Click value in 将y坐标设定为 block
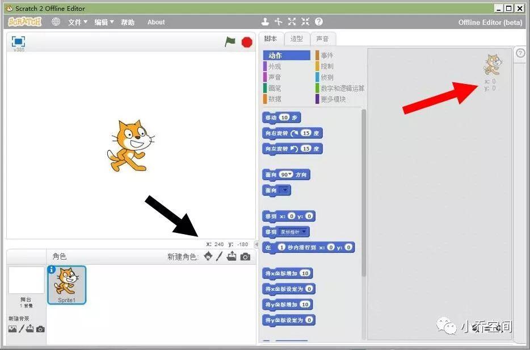The width and height of the screenshot is (530, 350). point(309,320)
